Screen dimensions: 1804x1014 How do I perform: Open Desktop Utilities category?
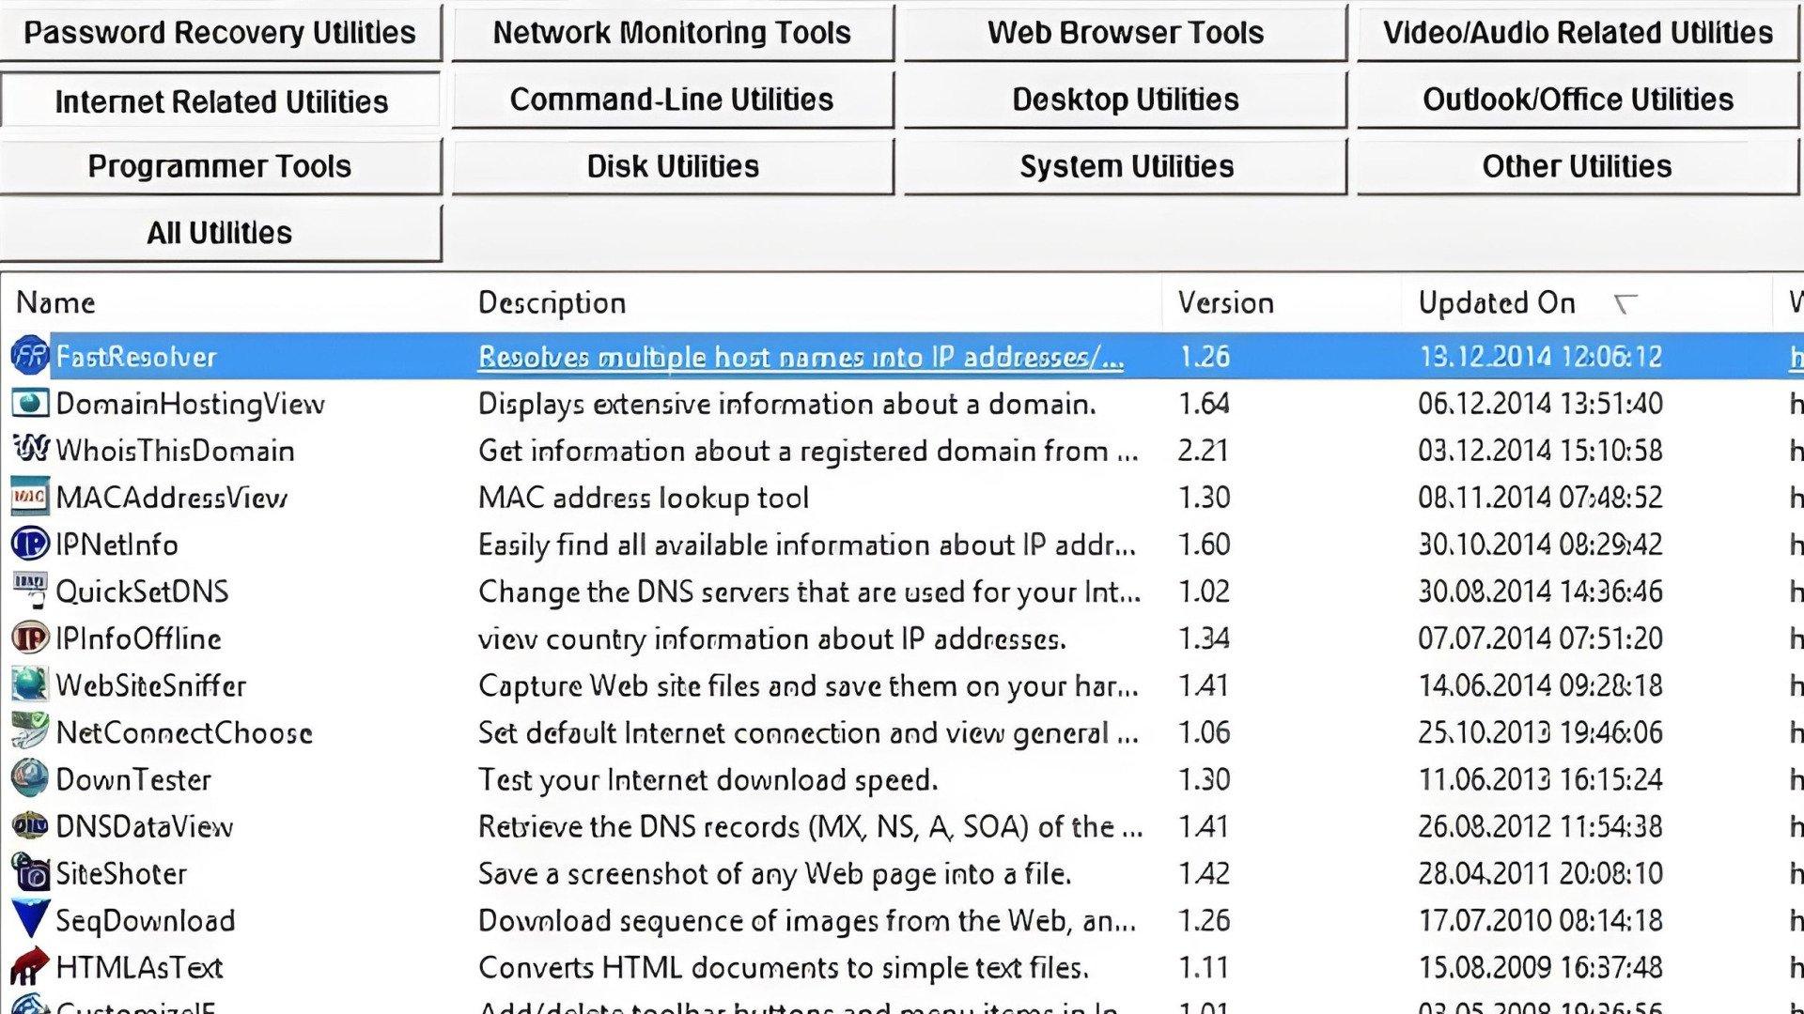[x=1126, y=100]
